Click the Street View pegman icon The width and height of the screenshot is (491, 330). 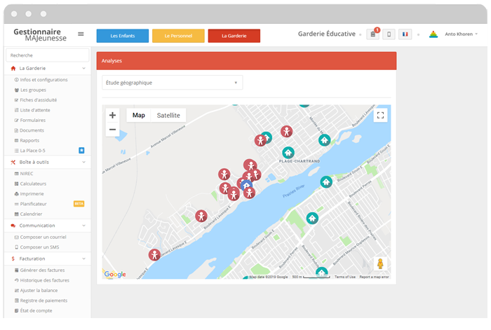(380, 264)
